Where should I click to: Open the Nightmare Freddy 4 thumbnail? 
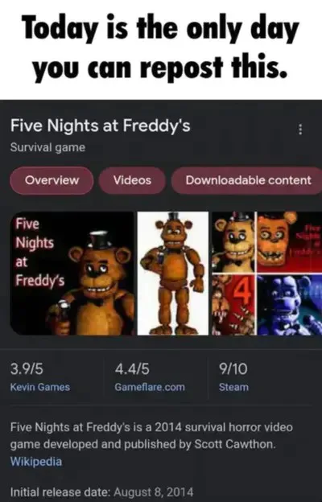tap(233, 305)
